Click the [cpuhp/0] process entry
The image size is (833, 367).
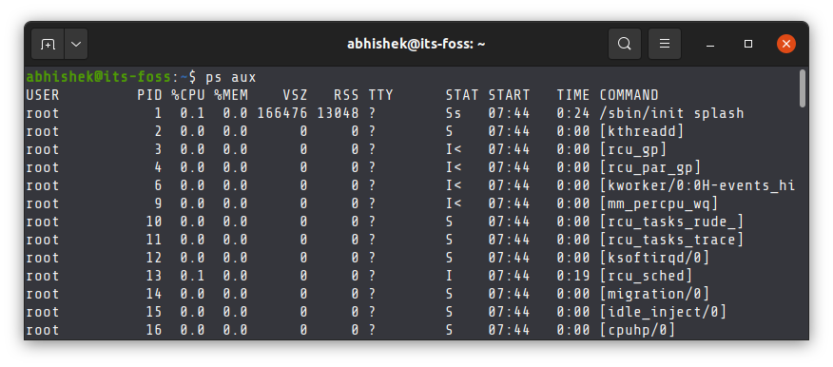click(637, 330)
